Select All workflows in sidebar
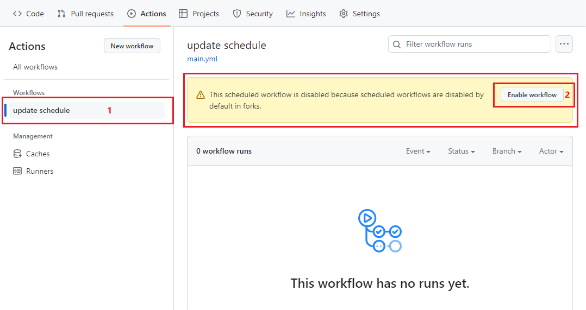 click(x=35, y=67)
